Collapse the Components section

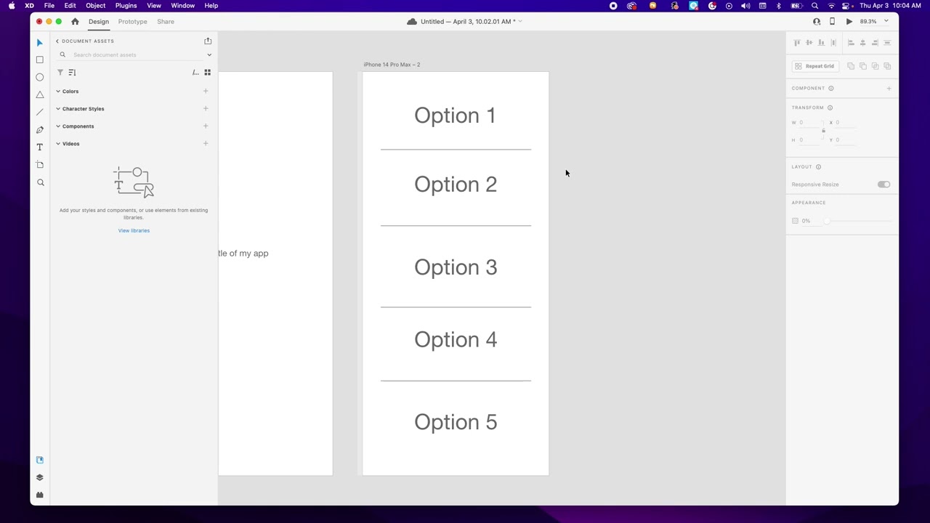[x=58, y=126]
